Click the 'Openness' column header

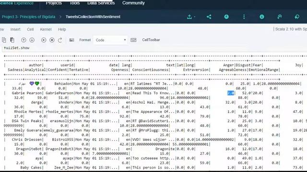point(119,70)
